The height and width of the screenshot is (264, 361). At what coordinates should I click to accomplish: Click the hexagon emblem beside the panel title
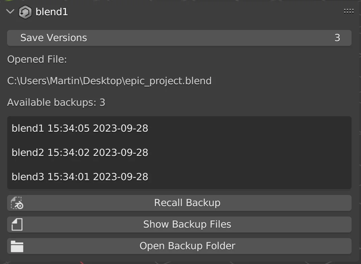[x=25, y=11]
